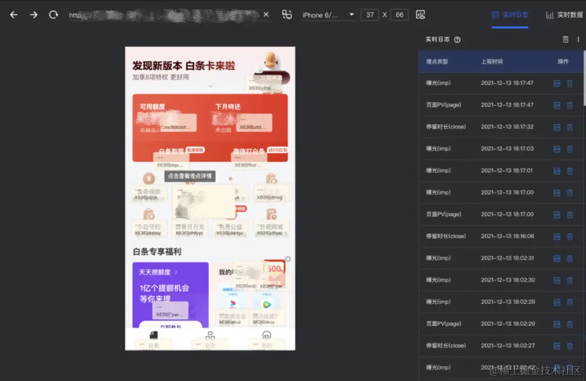Image resolution: width=586 pixels, height=381 pixels.
Task: View details of 停留时长(close) 18:02:27 row
Action: pos(557,346)
